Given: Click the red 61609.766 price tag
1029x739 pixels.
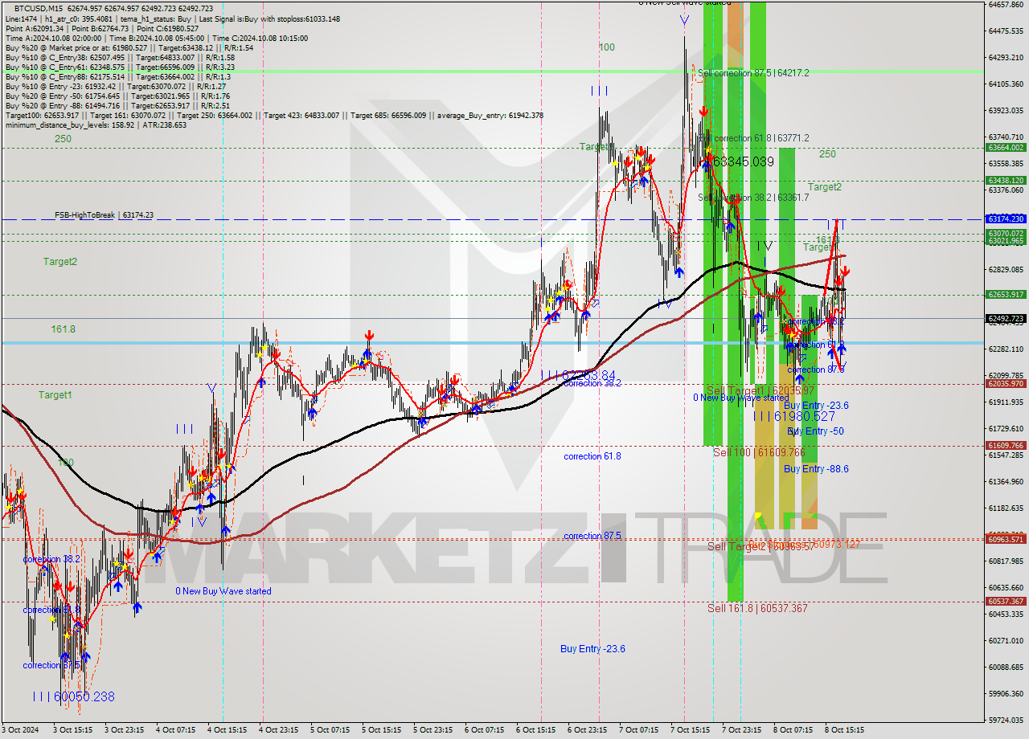Looking at the screenshot, I should point(1006,446).
